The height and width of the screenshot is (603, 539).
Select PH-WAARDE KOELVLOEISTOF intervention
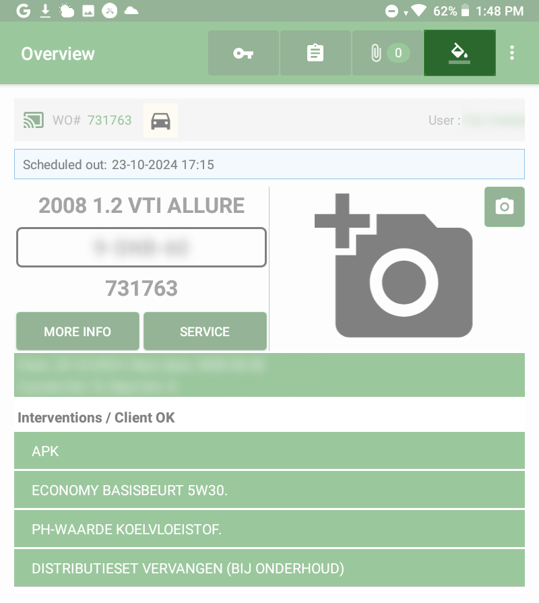(269, 530)
